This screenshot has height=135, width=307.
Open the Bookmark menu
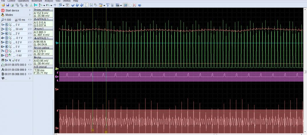pyautogui.click(x=37, y=1)
